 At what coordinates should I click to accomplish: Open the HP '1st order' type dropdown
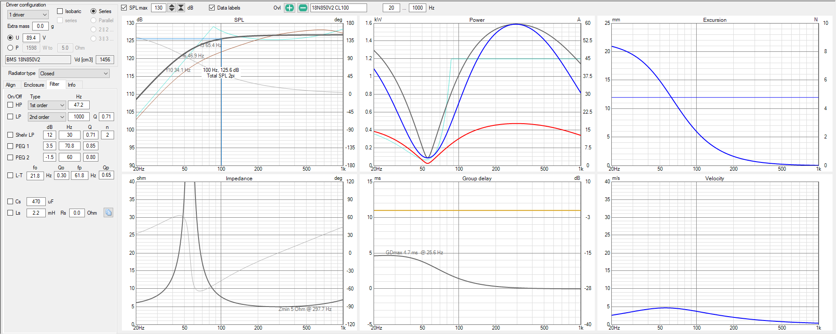click(47, 105)
